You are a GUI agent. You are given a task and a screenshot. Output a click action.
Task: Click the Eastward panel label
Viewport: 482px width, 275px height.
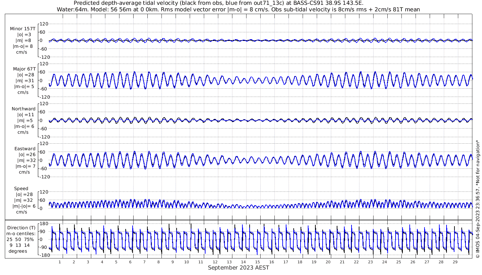[25, 149]
